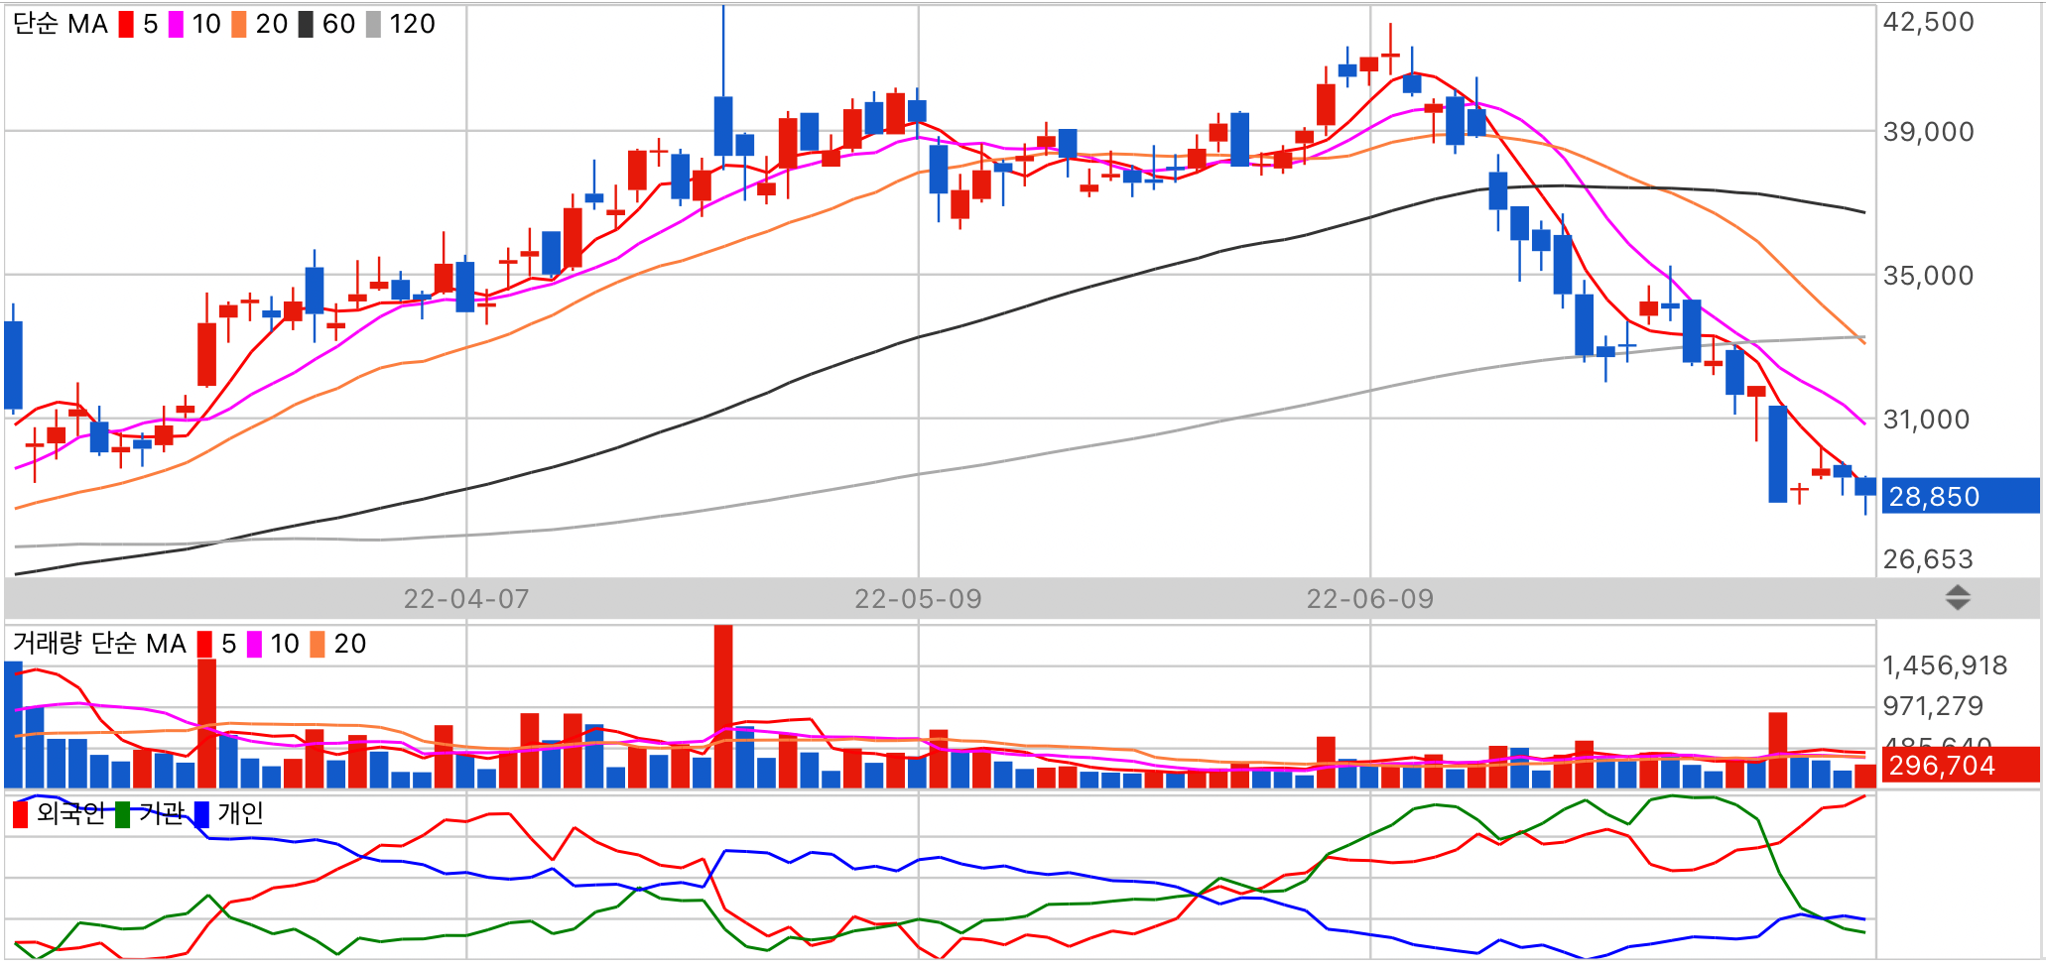Click the up/down resize arrows on date bar
Viewport: 2046px width, 967px height.
coord(1958,598)
